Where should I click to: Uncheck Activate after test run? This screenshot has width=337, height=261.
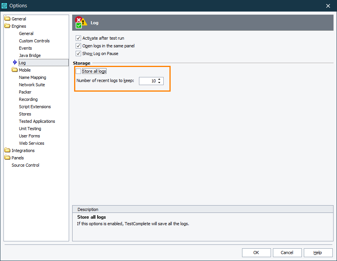78,38
